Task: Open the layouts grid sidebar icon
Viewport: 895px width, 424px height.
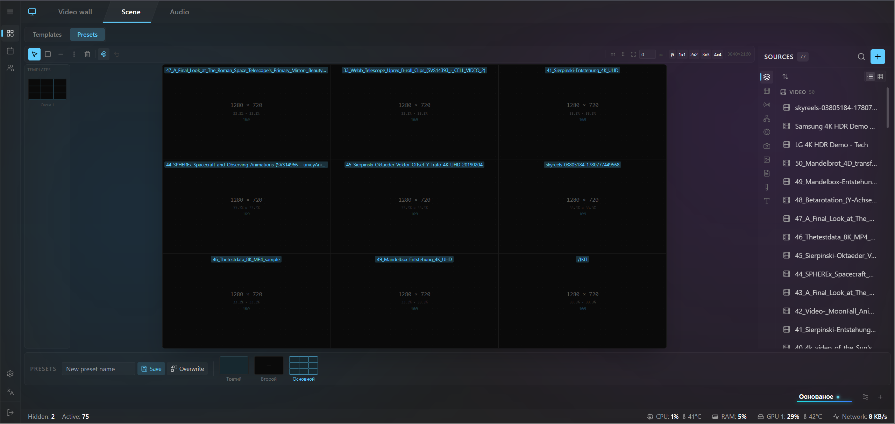Action: click(10, 33)
